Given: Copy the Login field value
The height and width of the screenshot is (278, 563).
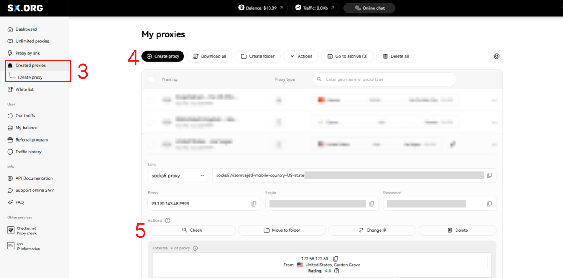Looking at the screenshot, I should coord(372,204).
